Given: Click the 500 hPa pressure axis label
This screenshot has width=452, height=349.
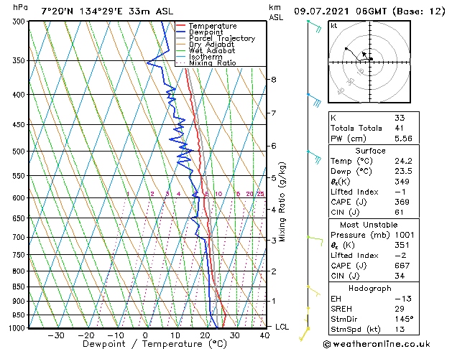Looking at the screenshot, I should coord(19,152).
